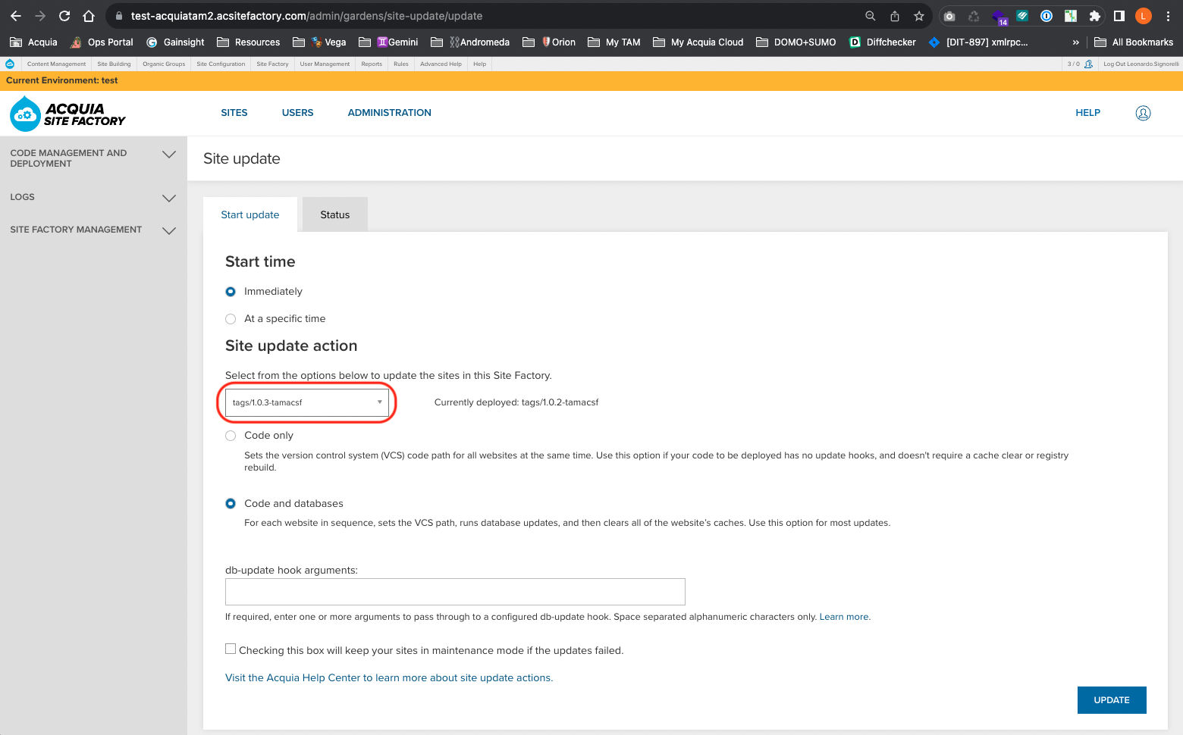Click the UPDATE button

(1112, 700)
